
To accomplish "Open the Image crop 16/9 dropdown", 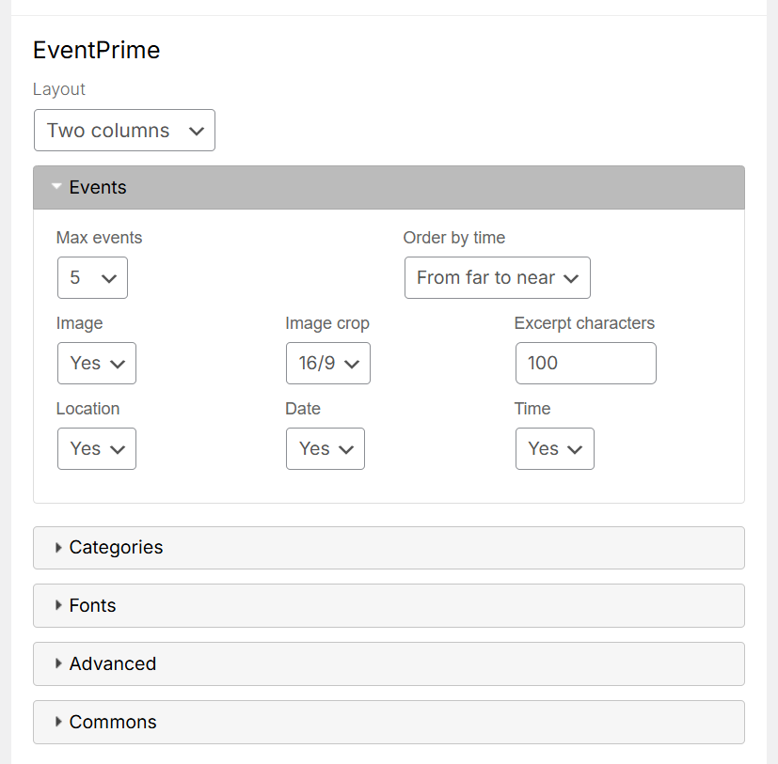I will [x=328, y=363].
